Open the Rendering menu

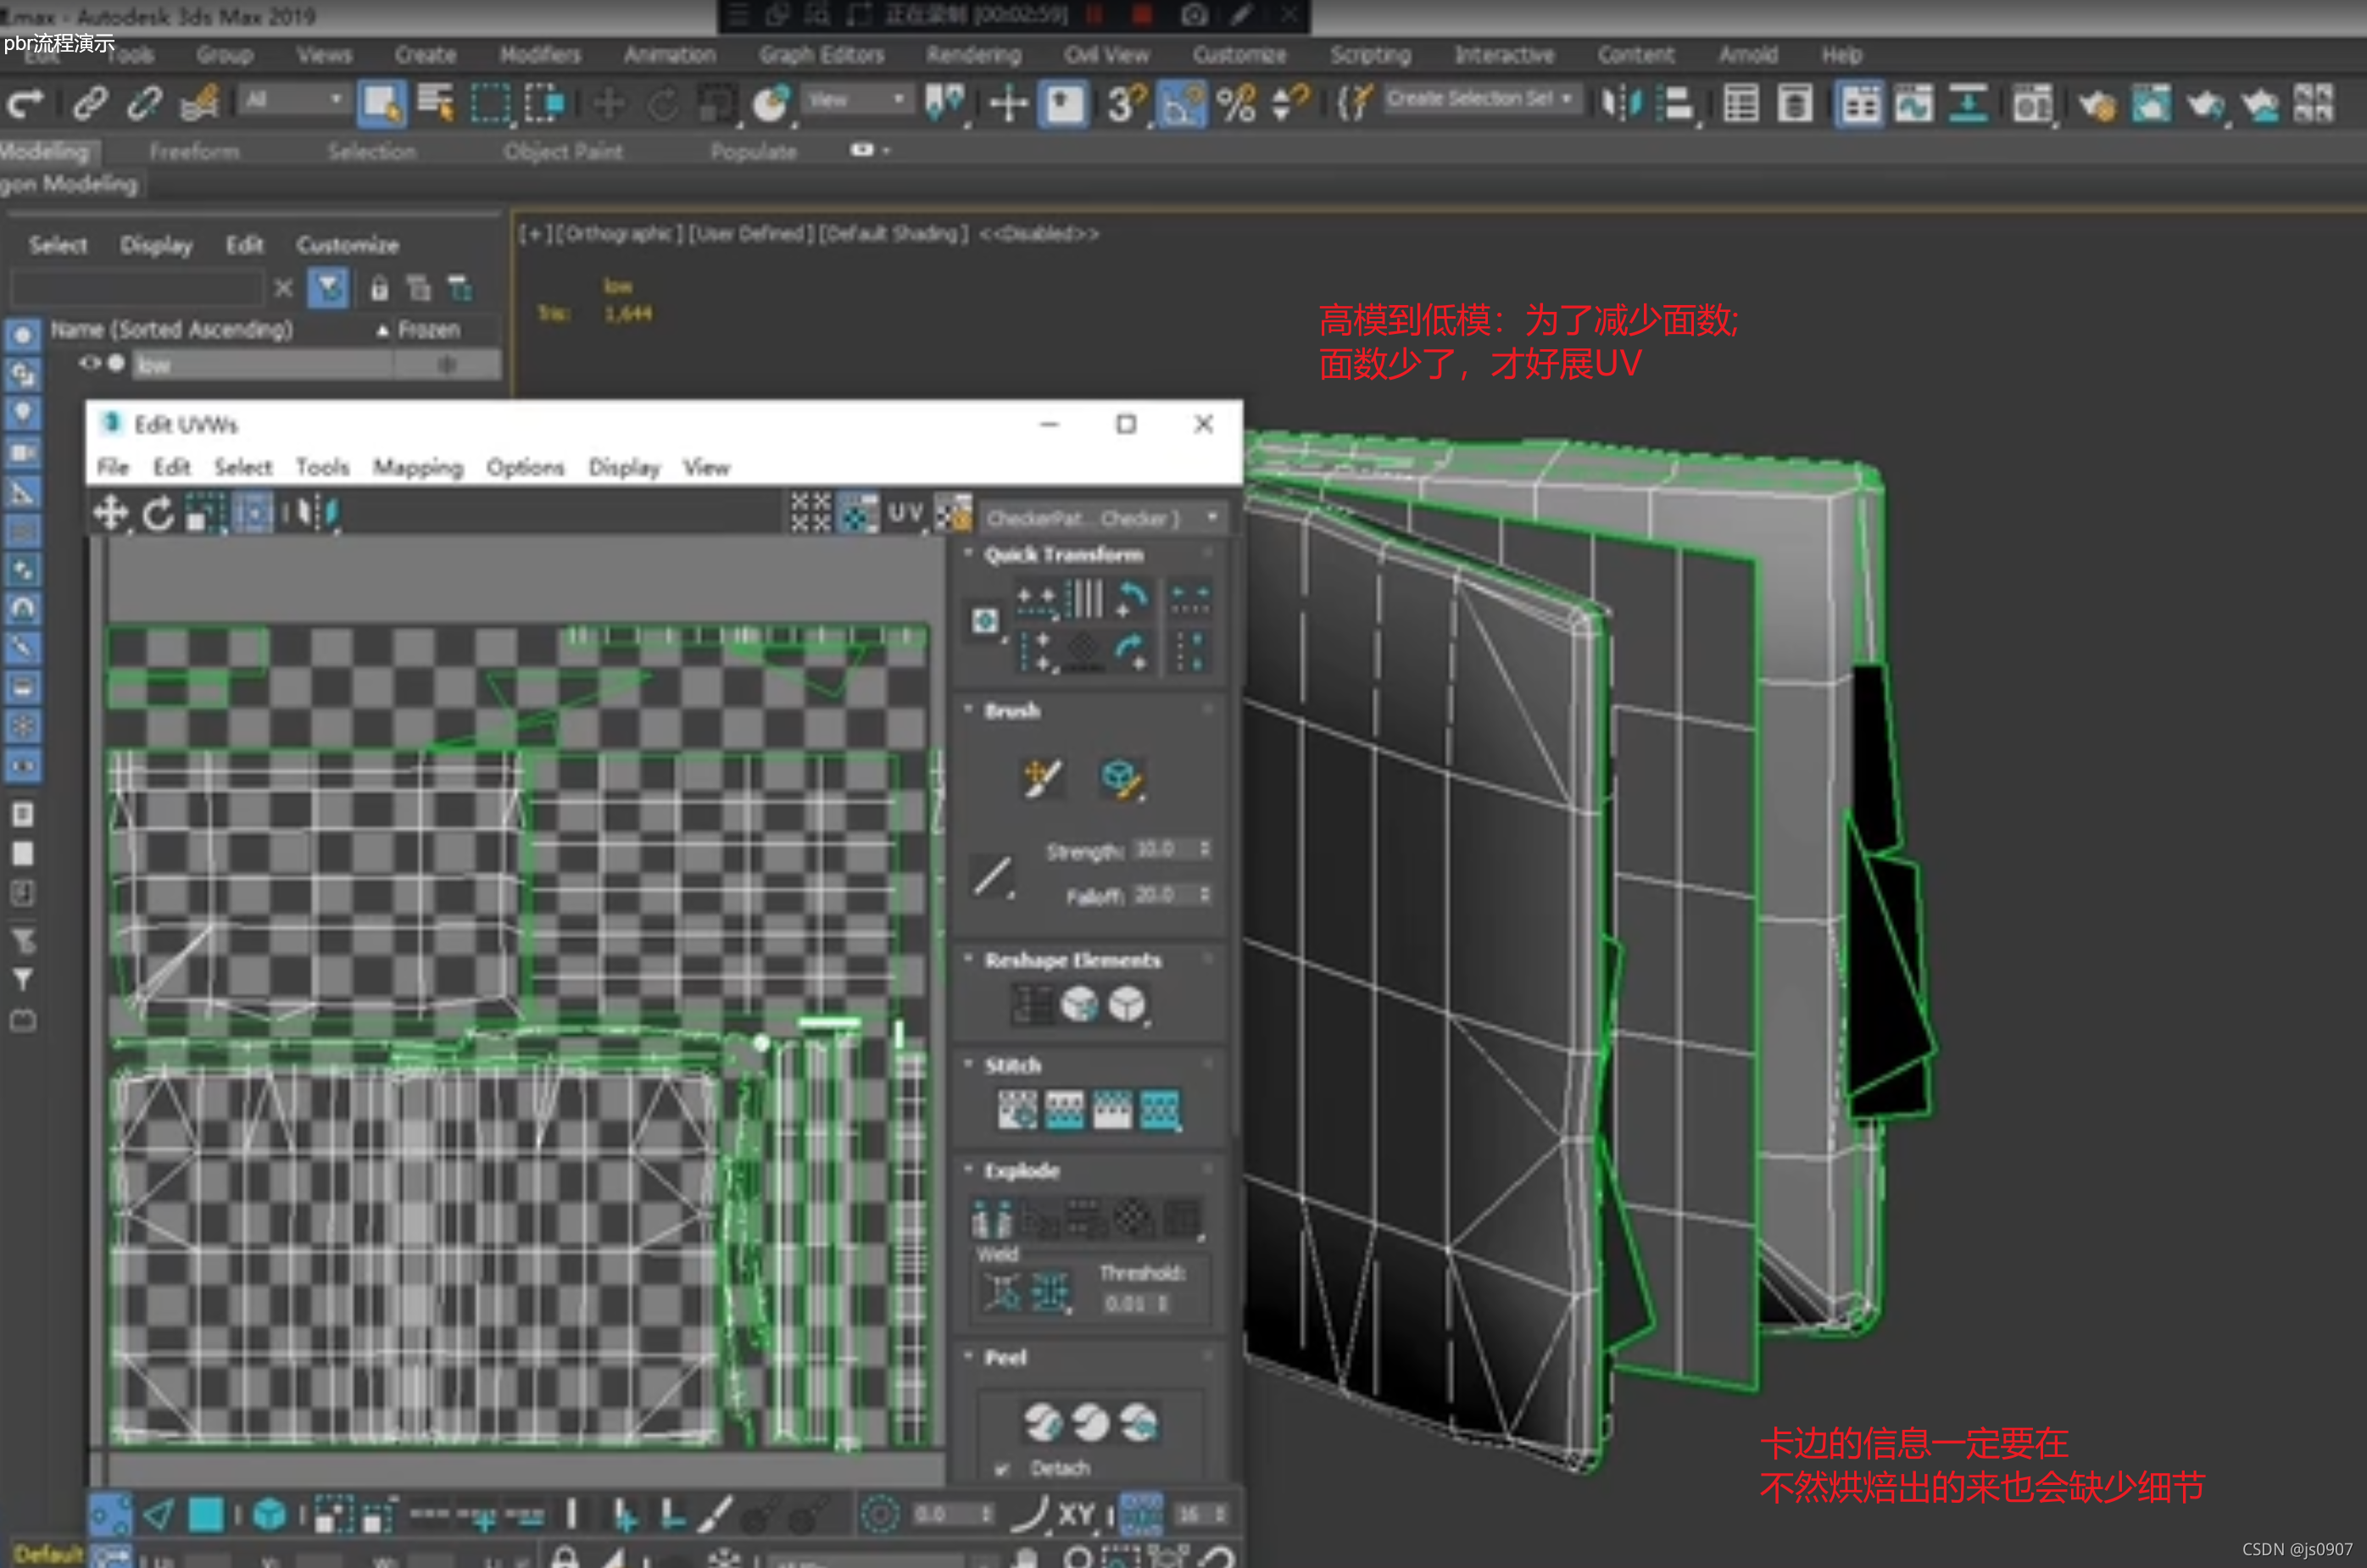pos(973,55)
